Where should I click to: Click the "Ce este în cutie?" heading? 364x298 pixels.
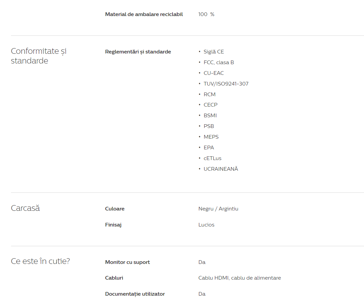coord(40,261)
